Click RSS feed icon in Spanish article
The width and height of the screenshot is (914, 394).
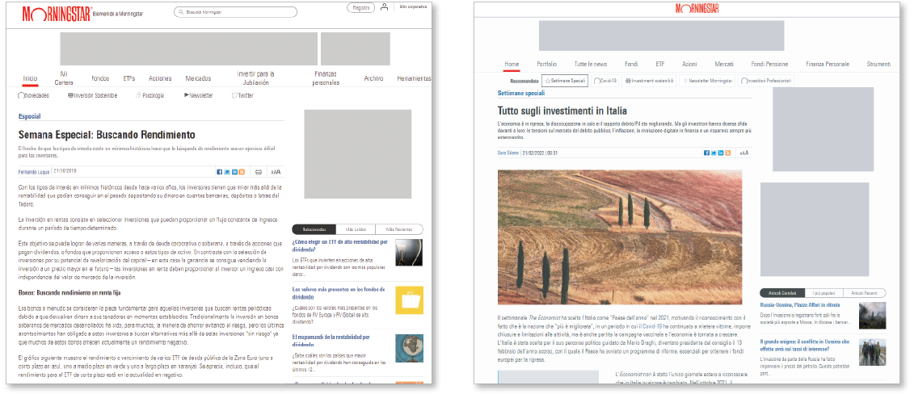[x=242, y=172]
